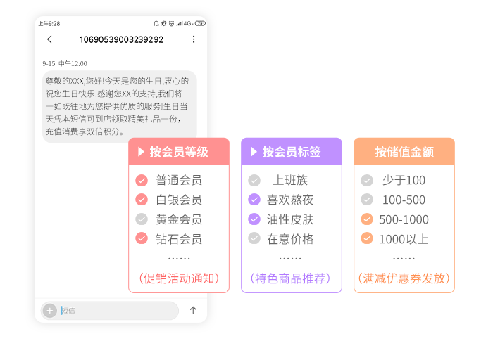493x341 pixels.
Task: Focus the 短信 message input field
Action: point(116,311)
